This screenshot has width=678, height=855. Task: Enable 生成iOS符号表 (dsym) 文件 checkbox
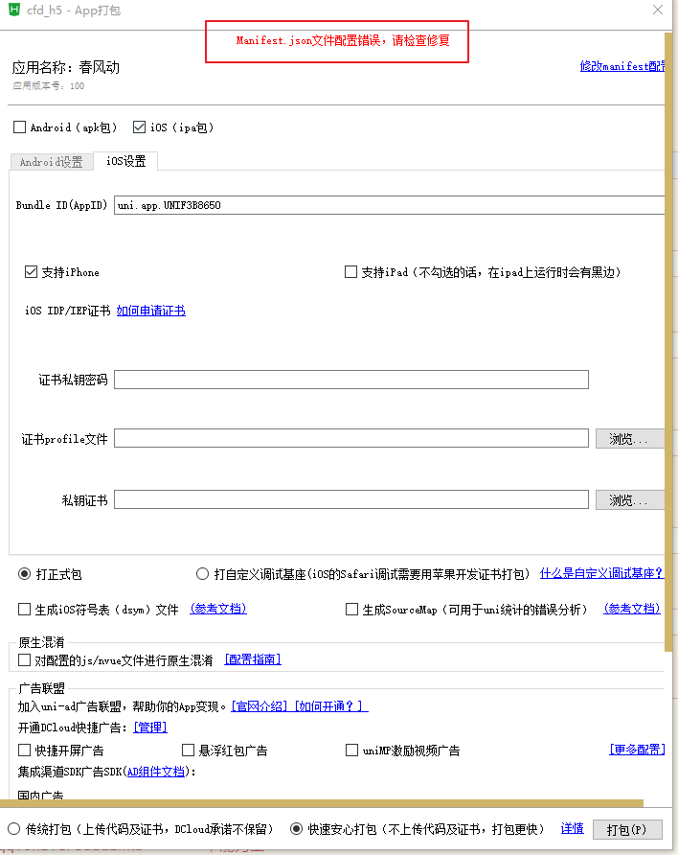click(x=25, y=609)
